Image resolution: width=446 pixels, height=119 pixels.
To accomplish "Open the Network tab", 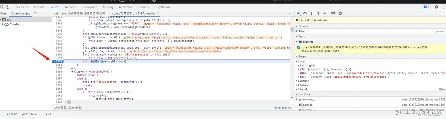I will tap(70, 7).
